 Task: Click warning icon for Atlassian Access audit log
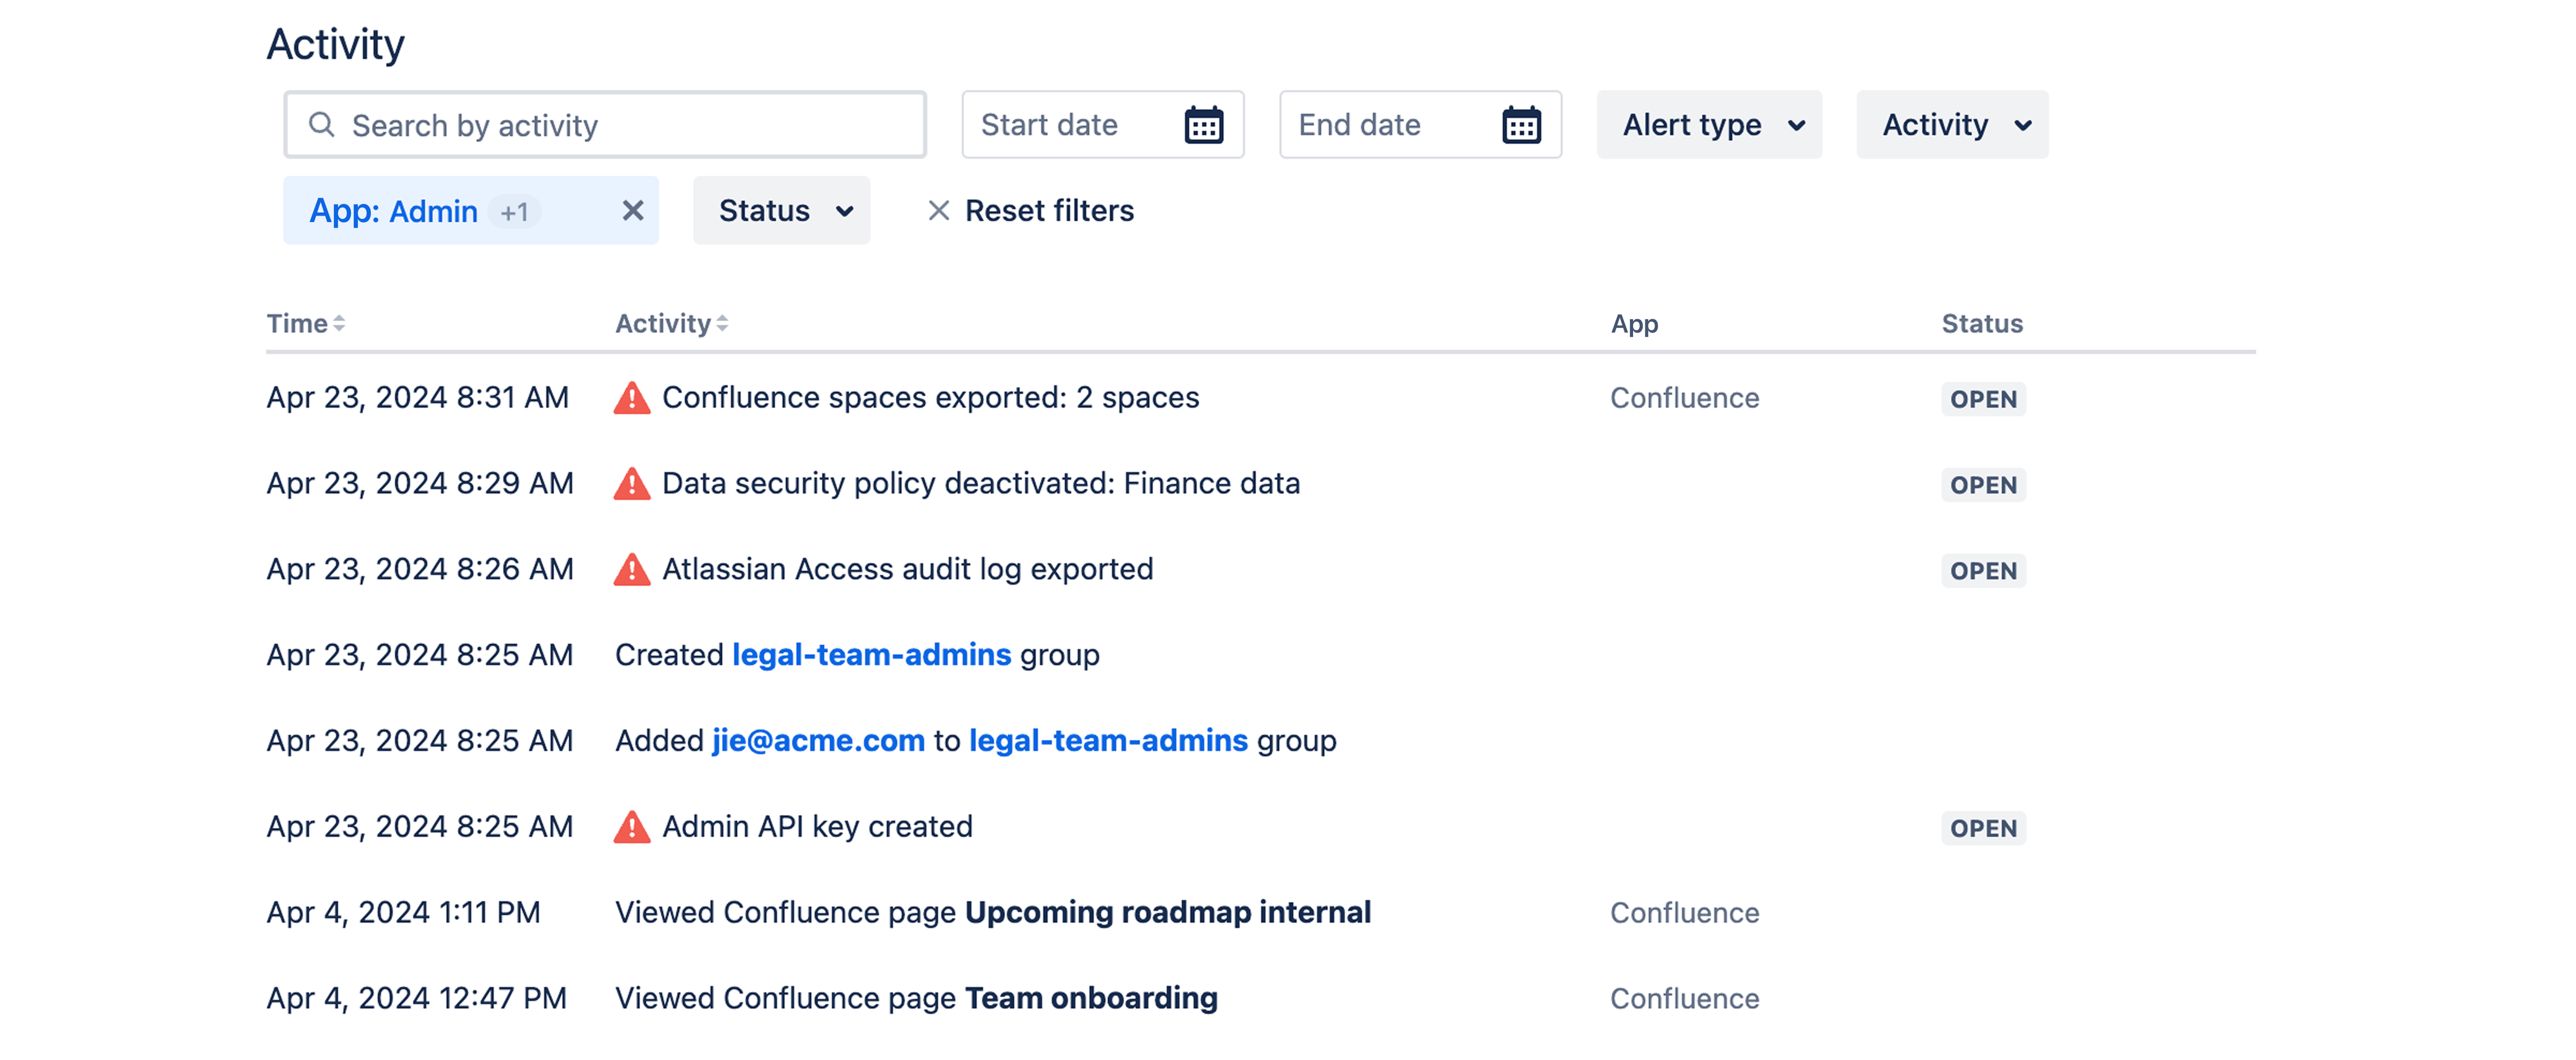pos(632,570)
